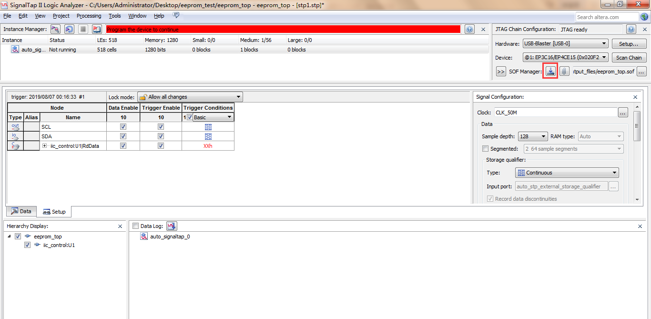The image size is (651, 319).
Task: Collapse the eeprom_top hierarchy tree
Action: click(x=10, y=236)
